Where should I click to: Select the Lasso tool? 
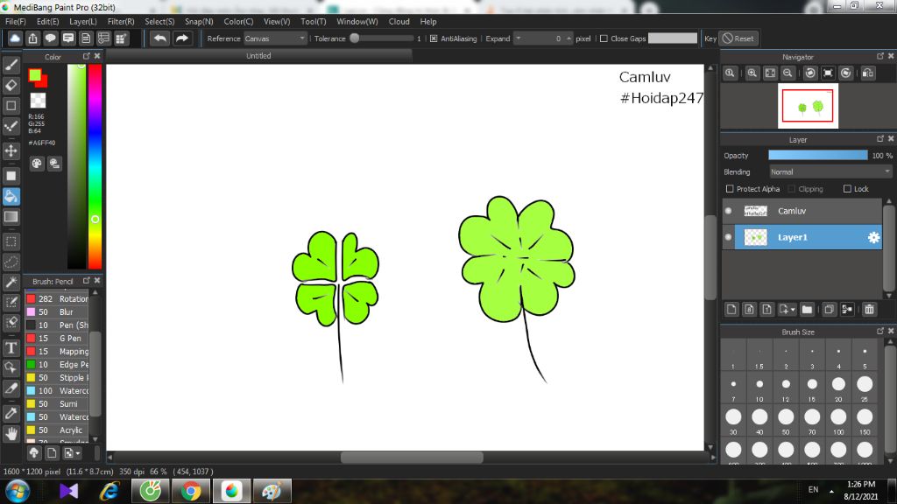tap(11, 262)
